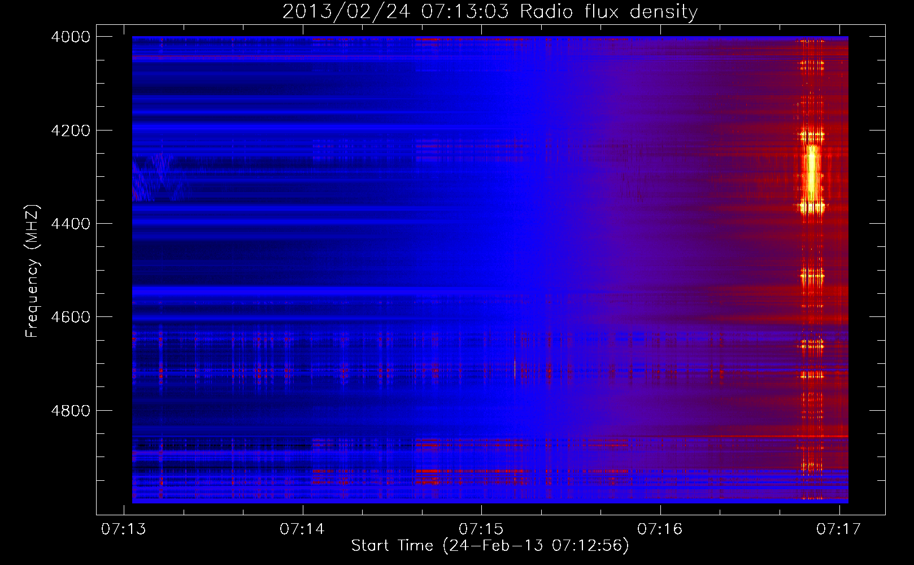Click the bright yellow burst near 4300 MHz
Image resolution: width=914 pixels, height=565 pixels.
click(812, 174)
